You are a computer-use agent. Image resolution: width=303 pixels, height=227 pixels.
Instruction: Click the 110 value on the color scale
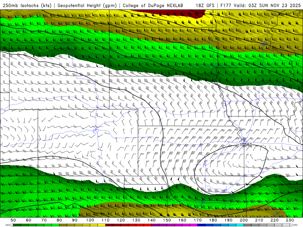[106, 220]
